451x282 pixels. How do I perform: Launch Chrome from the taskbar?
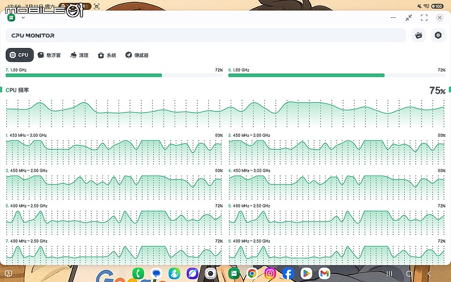[252, 273]
